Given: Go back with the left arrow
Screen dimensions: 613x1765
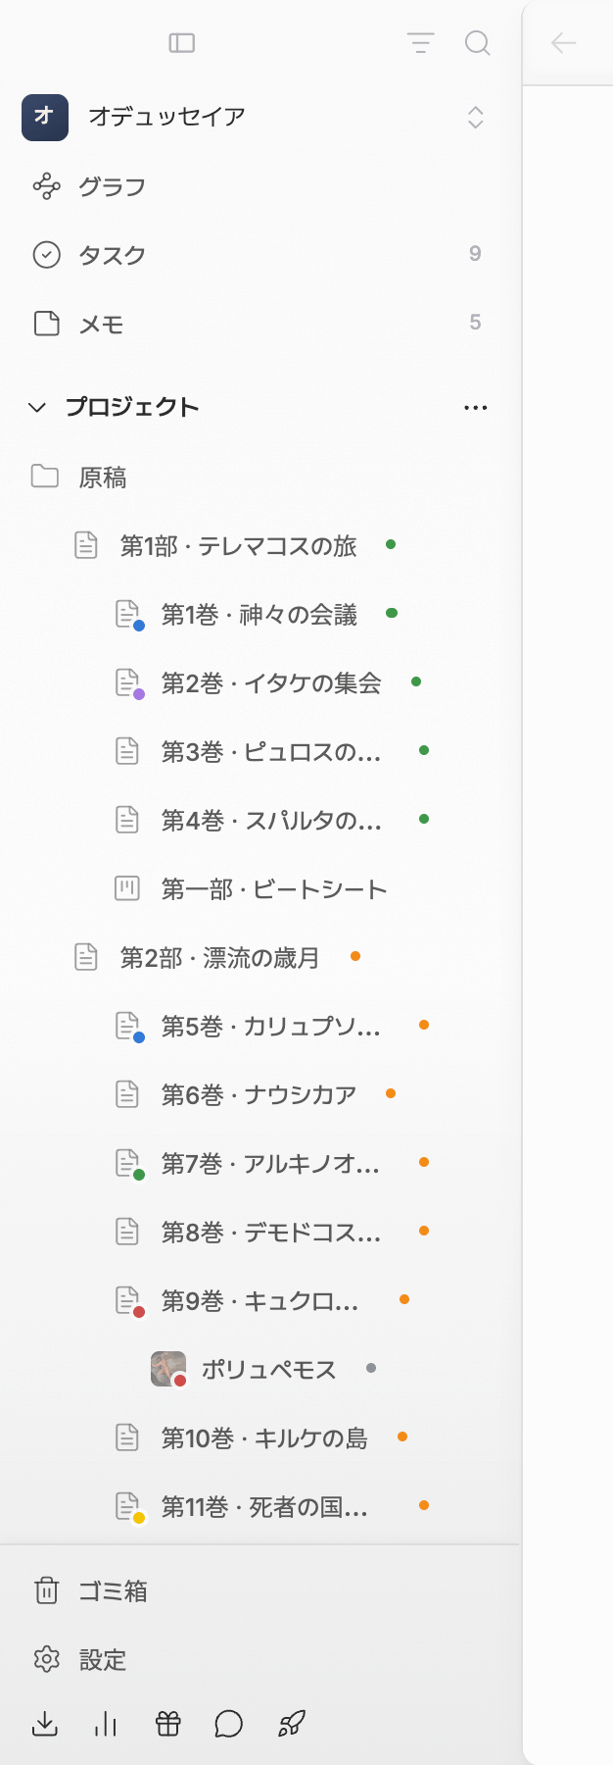Looking at the screenshot, I should pyautogui.click(x=564, y=43).
